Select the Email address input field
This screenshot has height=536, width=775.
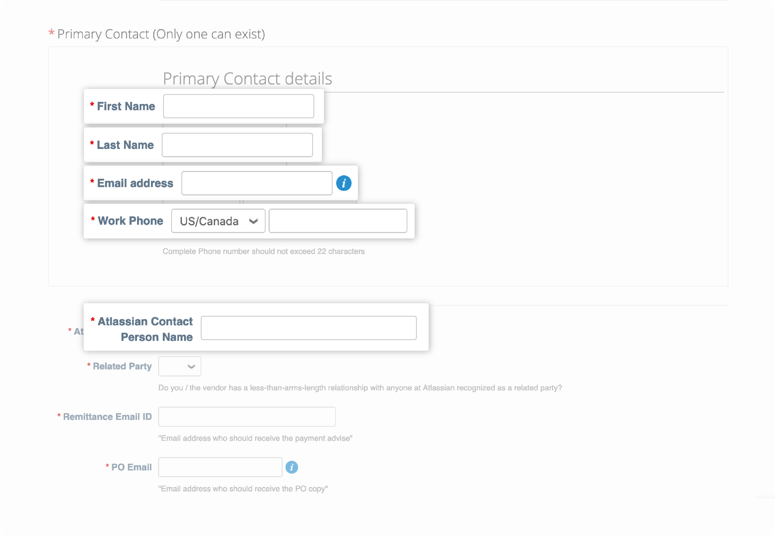(256, 183)
